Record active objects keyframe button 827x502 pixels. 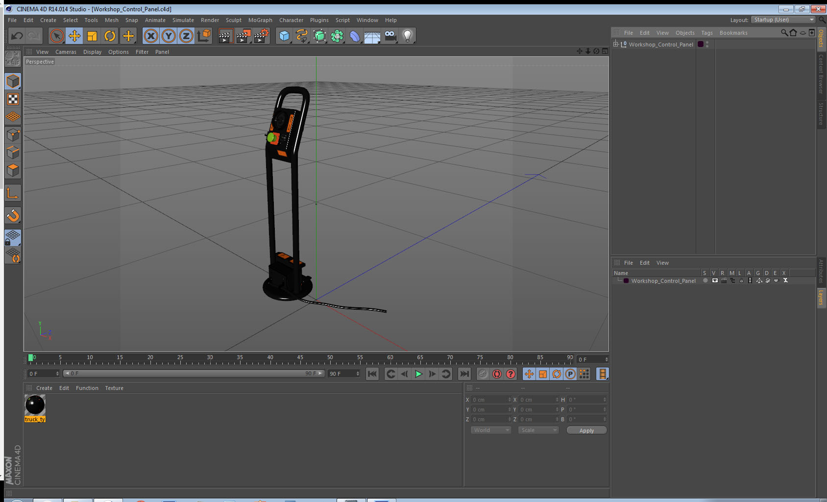tap(483, 374)
